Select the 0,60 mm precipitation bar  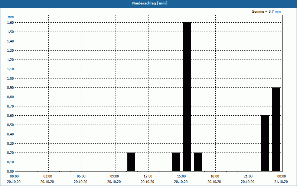tap(265, 143)
